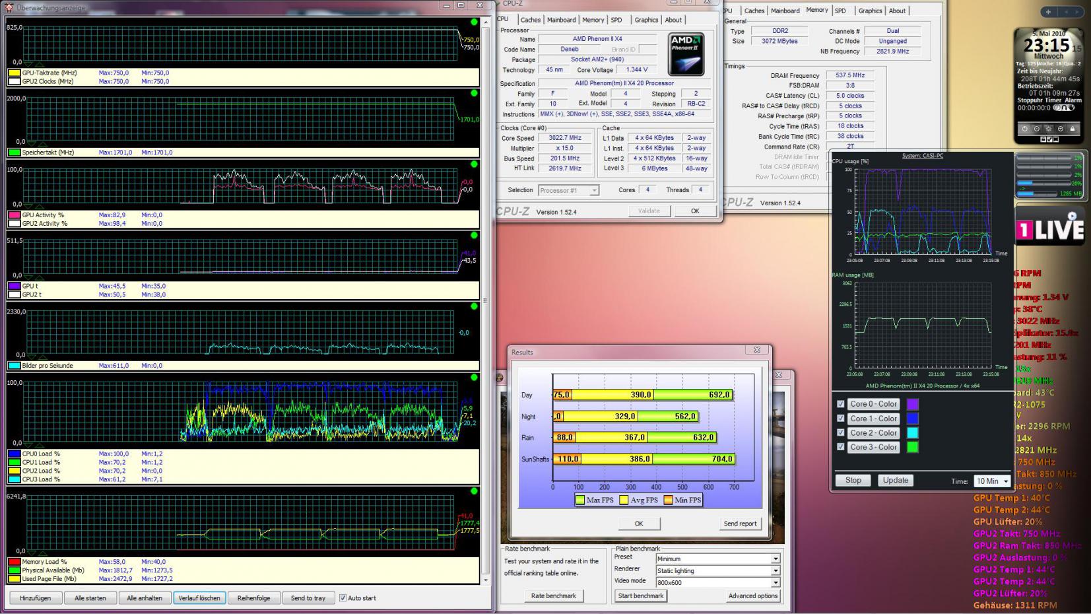Image resolution: width=1091 pixels, height=614 pixels.
Task: Send the monitoring window to tray
Action: coord(308,598)
